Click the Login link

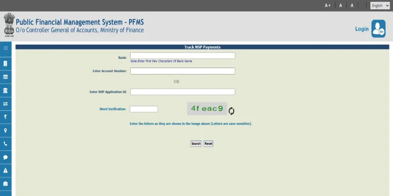click(362, 29)
